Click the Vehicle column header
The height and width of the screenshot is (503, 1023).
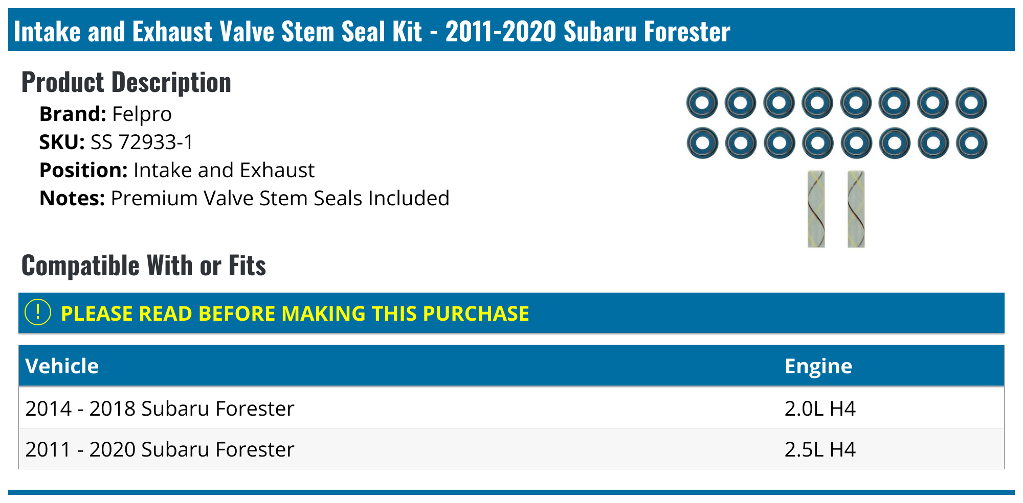62,366
